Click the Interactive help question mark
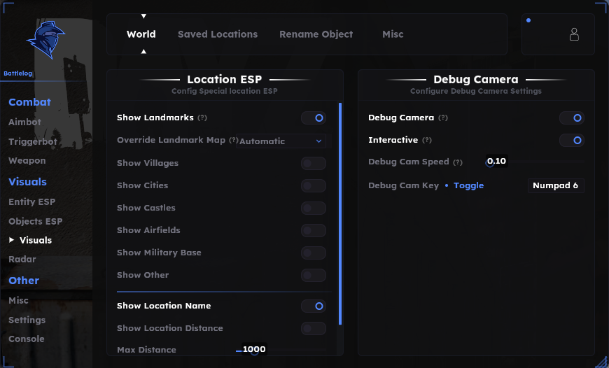This screenshot has height=368, width=609. (427, 140)
